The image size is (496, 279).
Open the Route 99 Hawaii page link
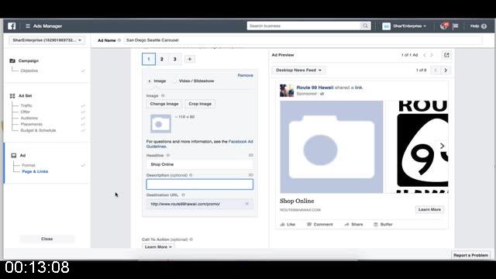pos(315,88)
